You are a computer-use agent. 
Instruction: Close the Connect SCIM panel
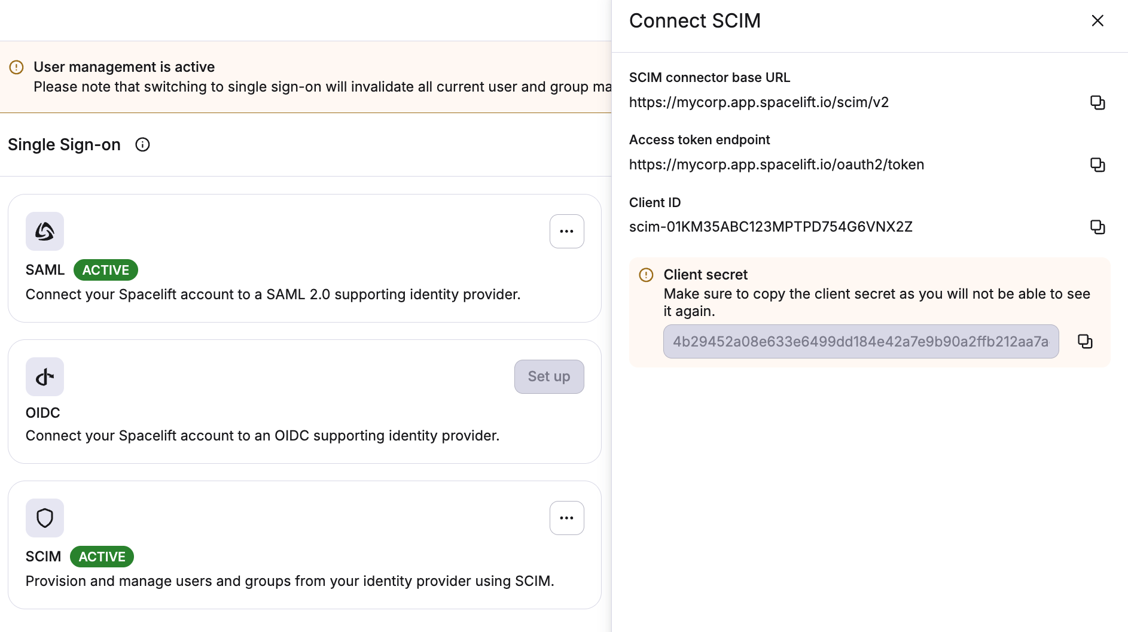pyautogui.click(x=1097, y=21)
